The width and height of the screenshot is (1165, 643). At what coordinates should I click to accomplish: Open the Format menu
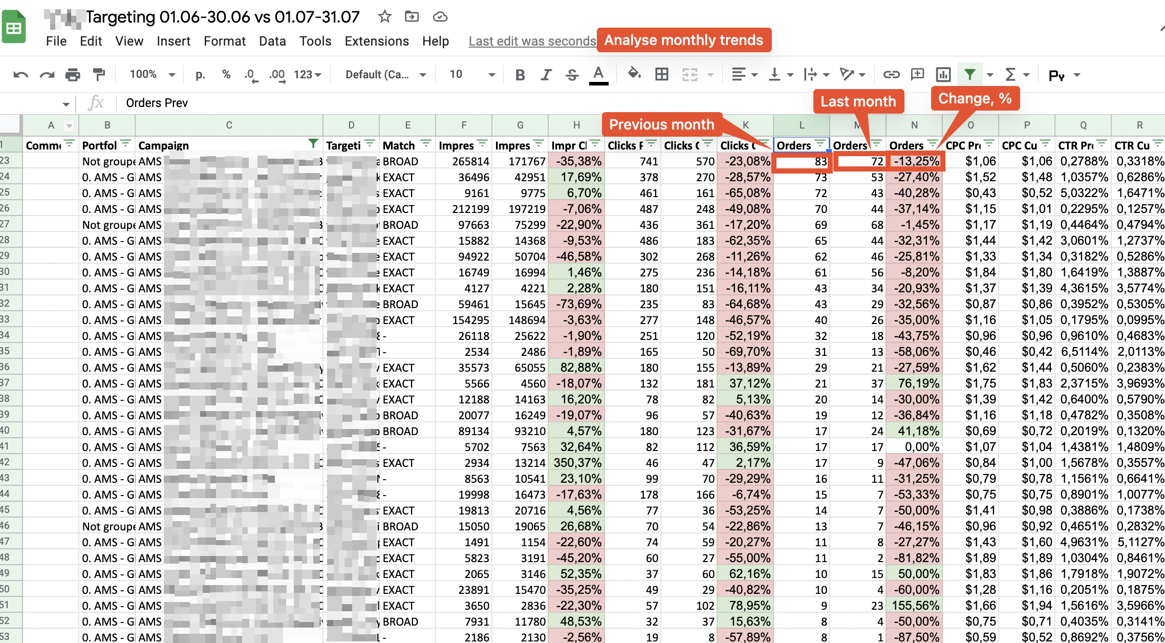tap(224, 41)
